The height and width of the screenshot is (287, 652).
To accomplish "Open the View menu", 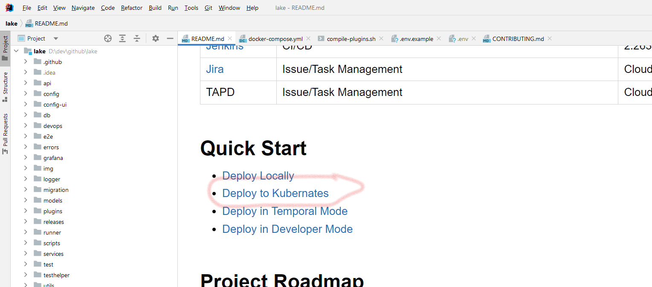I will point(59,8).
